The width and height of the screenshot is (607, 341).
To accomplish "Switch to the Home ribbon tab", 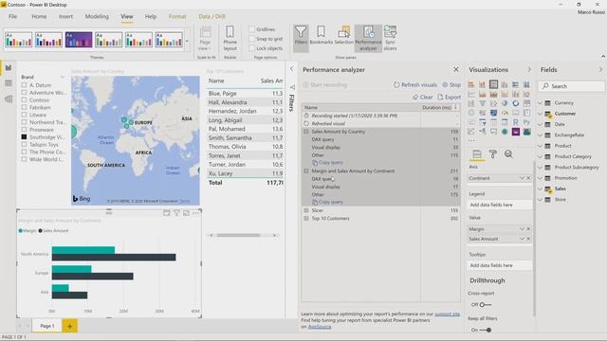I will [39, 17].
